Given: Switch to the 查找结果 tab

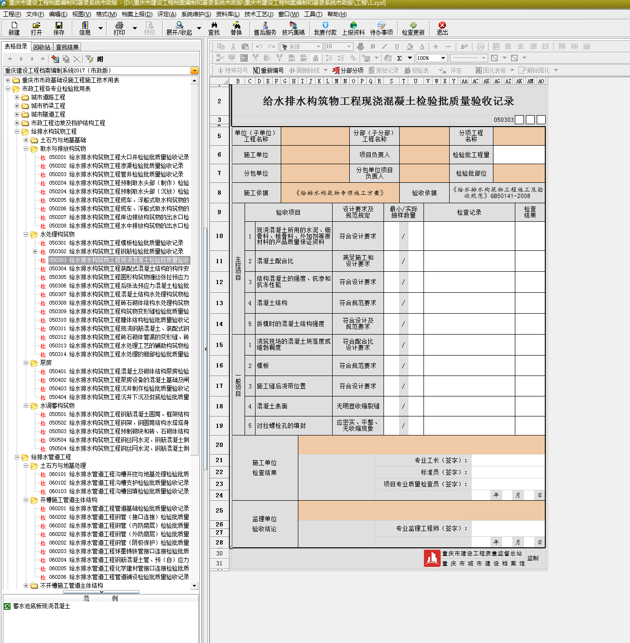Looking at the screenshot, I should point(67,47).
